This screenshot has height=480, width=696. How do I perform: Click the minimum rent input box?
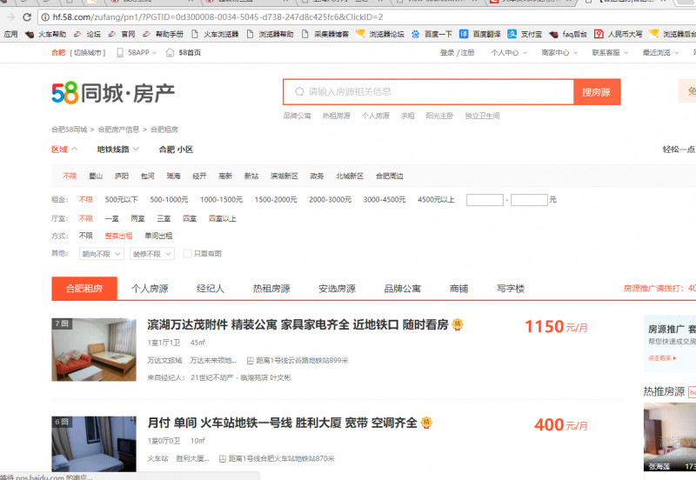pyautogui.click(x=485, y=200)
